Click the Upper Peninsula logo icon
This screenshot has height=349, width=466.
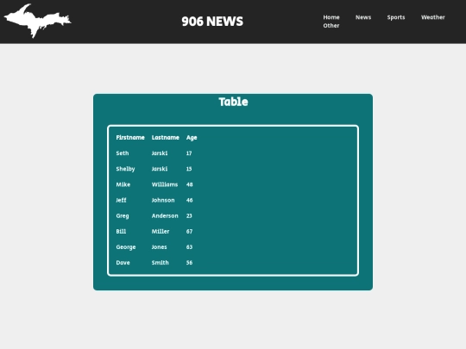coord(37,21)
